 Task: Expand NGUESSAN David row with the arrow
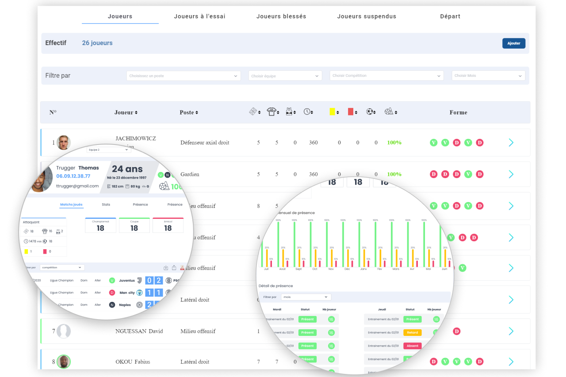point(511,331)
